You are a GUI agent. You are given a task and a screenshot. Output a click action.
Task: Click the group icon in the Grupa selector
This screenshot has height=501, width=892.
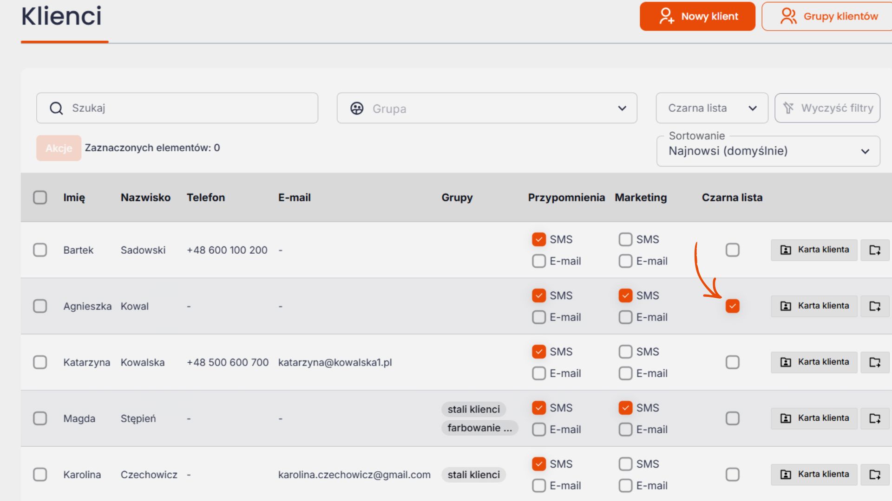[x=357, y=108]
